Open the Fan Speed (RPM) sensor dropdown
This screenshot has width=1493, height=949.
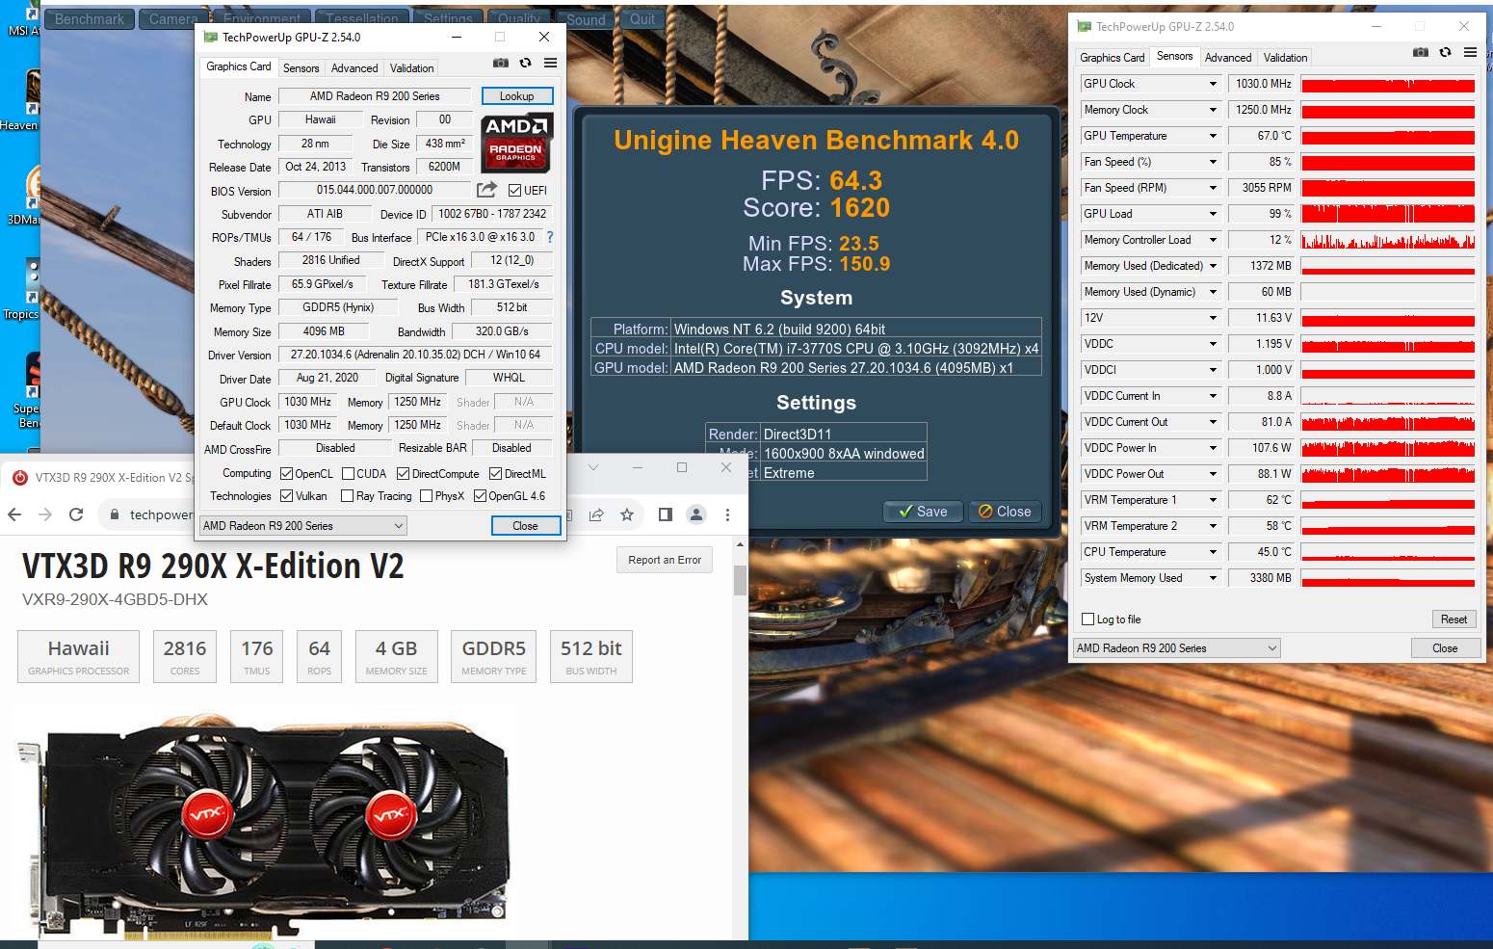tap(1213, 188)
